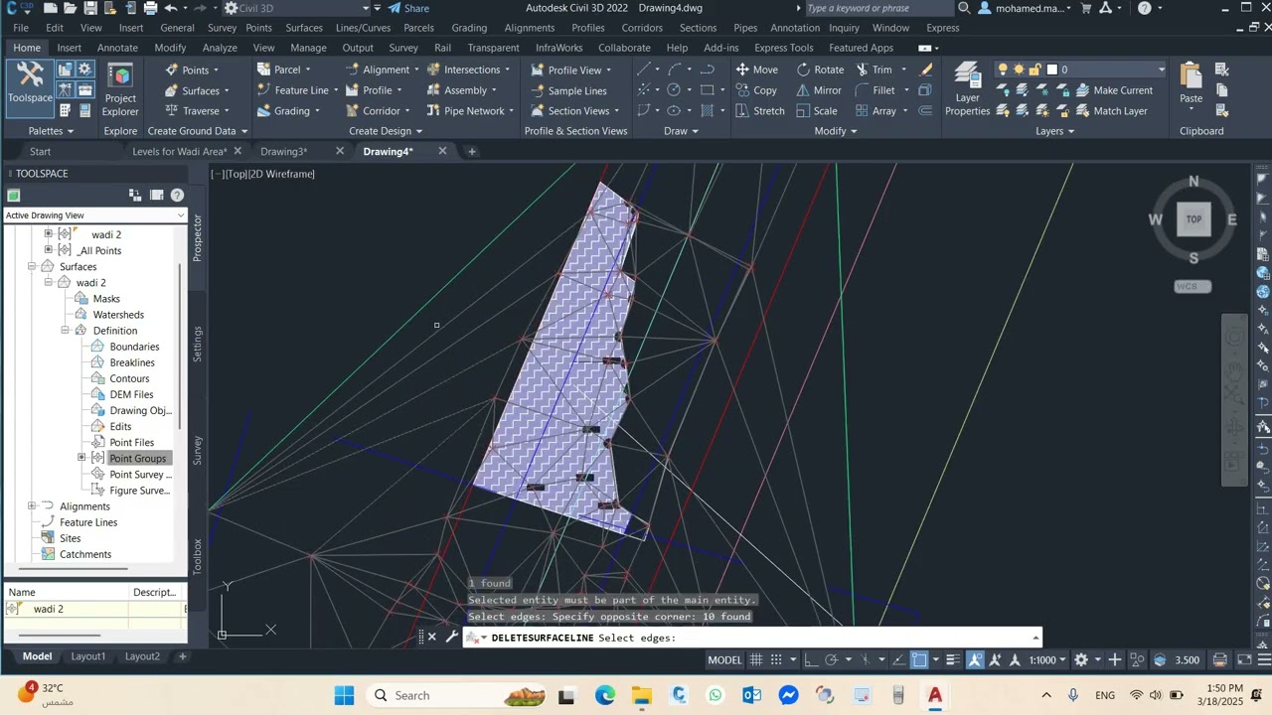Switch to Layout1 tab
This screenshot has width=1272, height=715.
[88, 656]
